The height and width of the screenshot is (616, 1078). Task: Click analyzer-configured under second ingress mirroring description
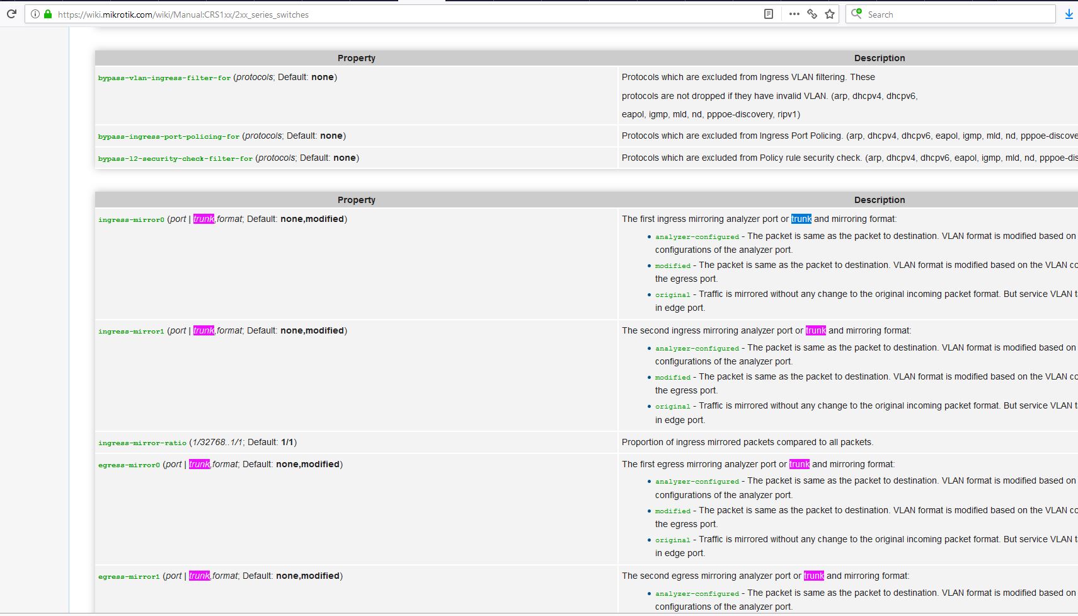[x=697, y=348]
